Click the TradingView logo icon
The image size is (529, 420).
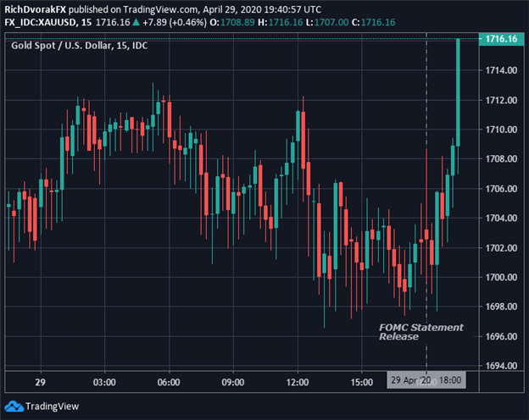(x=14, y=406)
